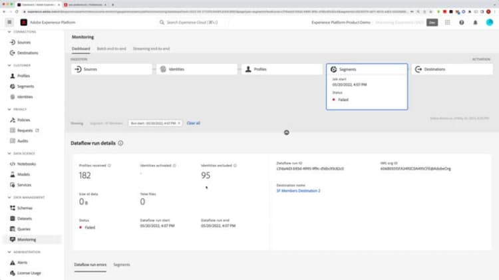Collapse the Administration sidebar section
The image size is (499, 280).
[9, 252]
